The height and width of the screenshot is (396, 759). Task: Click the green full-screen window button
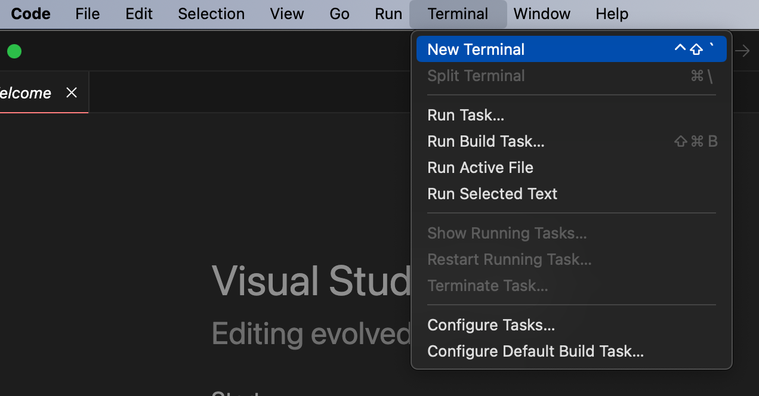[x=14, y=51]
